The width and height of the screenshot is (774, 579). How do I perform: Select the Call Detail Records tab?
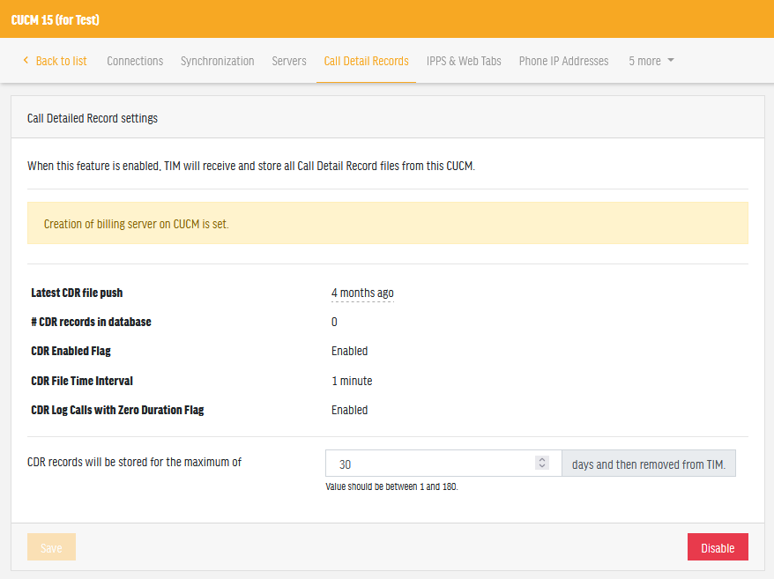pyautogui.click(x=366, y=61)
